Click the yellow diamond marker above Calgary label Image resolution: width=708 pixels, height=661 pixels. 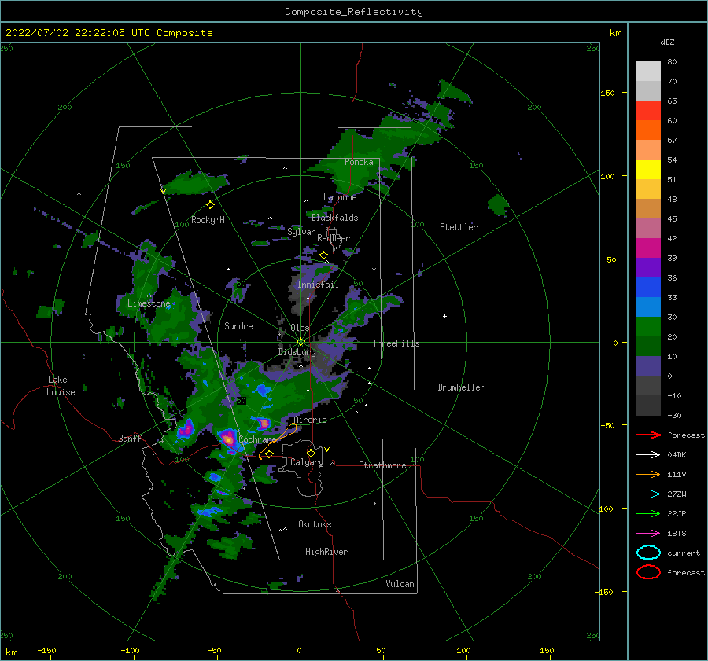click(x=311, y=453)
